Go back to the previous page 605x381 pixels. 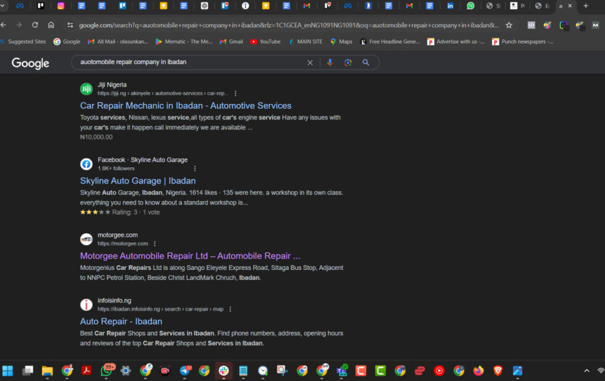4,25
